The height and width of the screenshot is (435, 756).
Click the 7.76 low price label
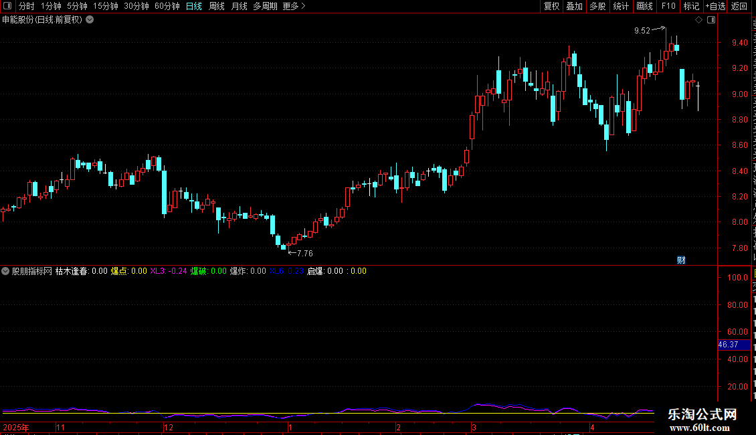pyautogui.click(x=304, y=253)
